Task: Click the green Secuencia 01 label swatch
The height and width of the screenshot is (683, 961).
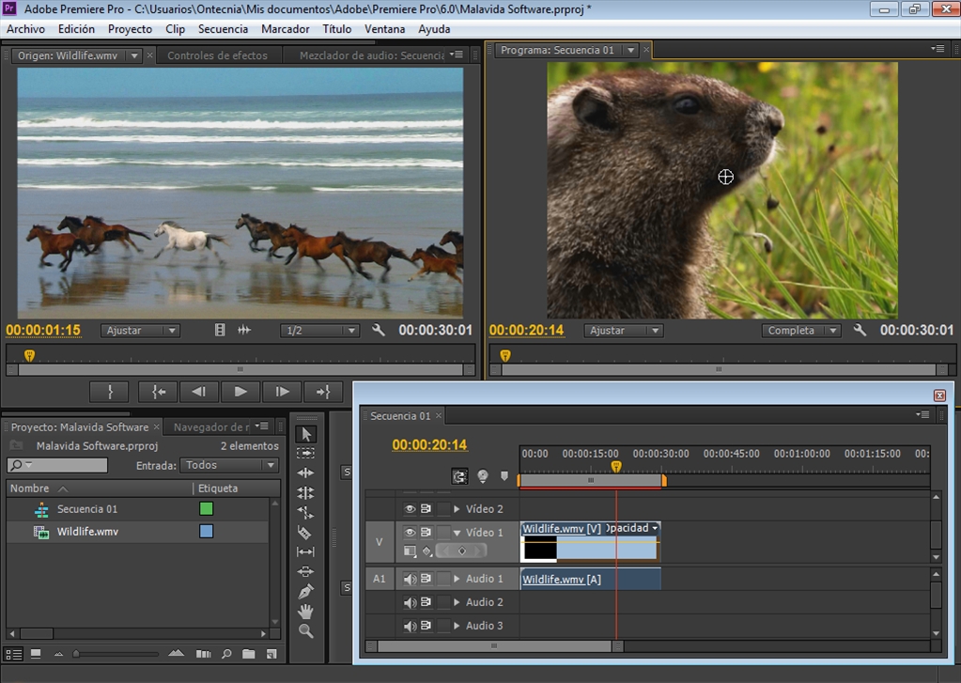Action: (x=207, y=509)
